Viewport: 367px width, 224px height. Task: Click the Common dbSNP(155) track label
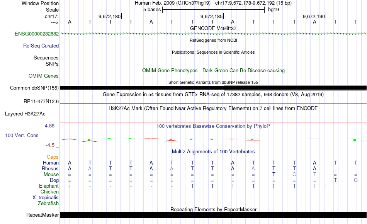[34, 88]
